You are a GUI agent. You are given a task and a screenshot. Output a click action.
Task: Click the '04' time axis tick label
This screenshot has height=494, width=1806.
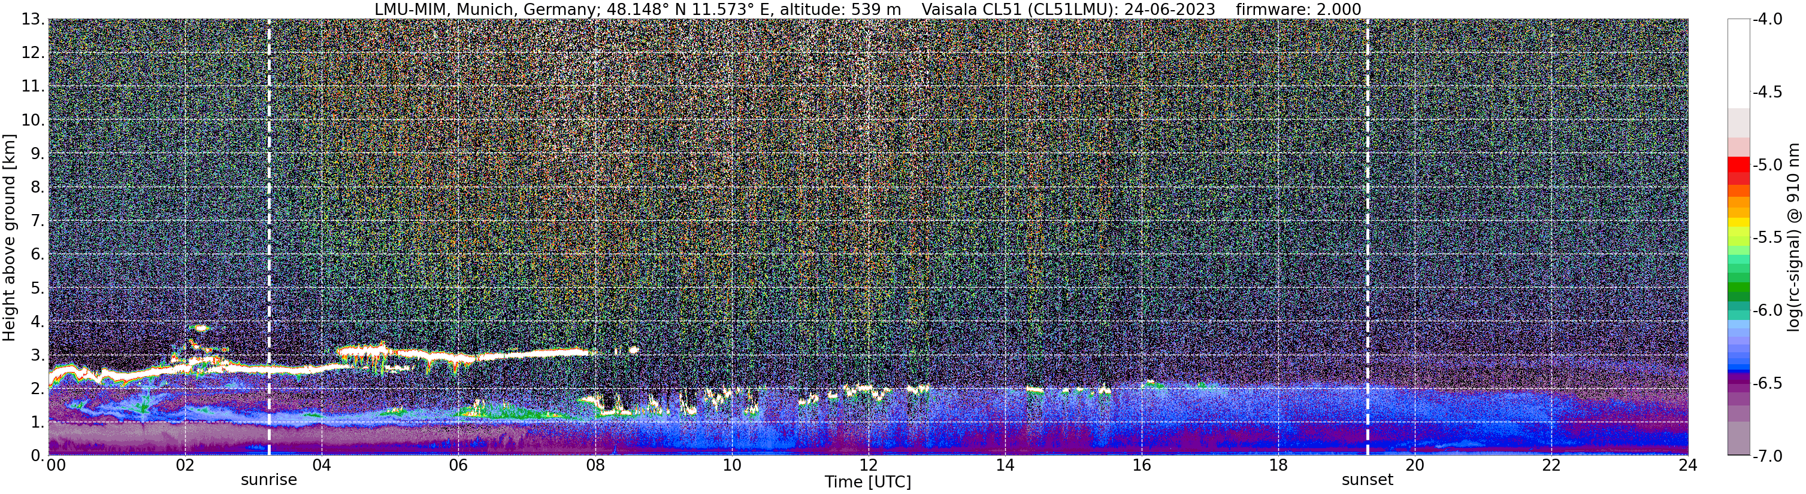[x=321, y=465]
